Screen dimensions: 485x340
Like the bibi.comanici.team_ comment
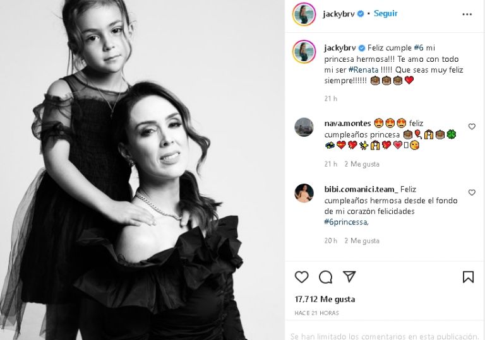tap(472, 192)
